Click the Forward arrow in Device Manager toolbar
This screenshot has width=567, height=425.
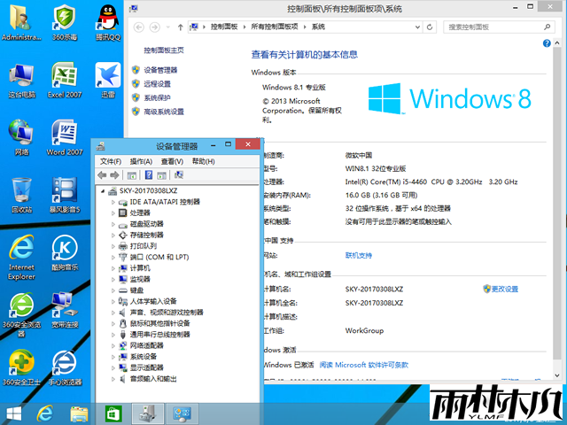(114, 175)
